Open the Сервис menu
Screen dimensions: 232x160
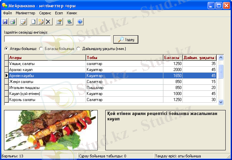[45, 13]
